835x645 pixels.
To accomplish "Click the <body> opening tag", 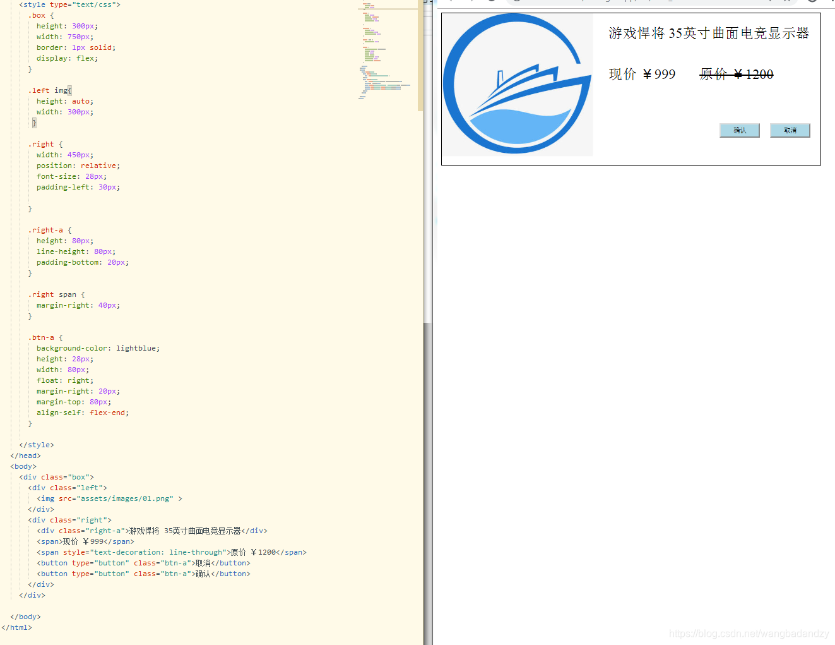I will pos(23,466).
